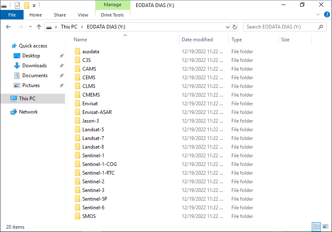
Task: Select the Landsat-7 folder name
Action: click(x=93, y=138)
